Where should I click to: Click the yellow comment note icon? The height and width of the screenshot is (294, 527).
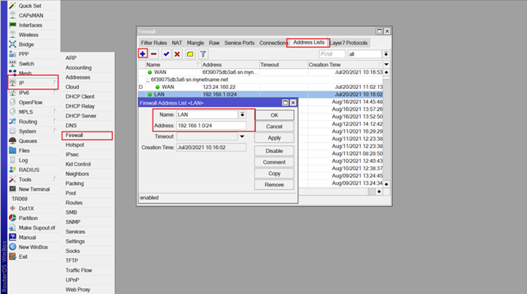[190, 53]
